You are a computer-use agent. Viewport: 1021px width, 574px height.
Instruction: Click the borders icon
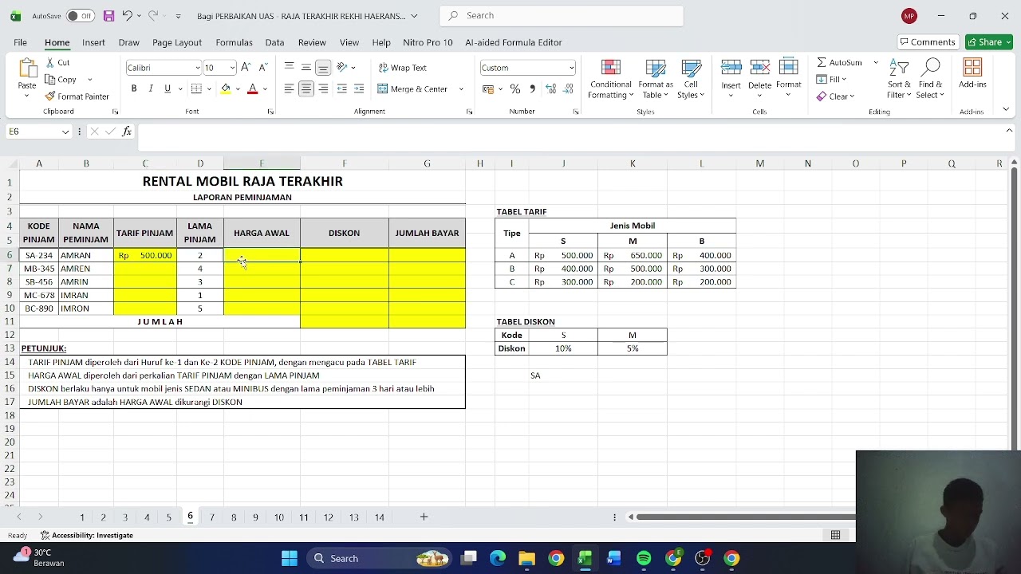(x=197, y=89)
